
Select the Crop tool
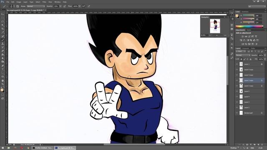point(3,29)
